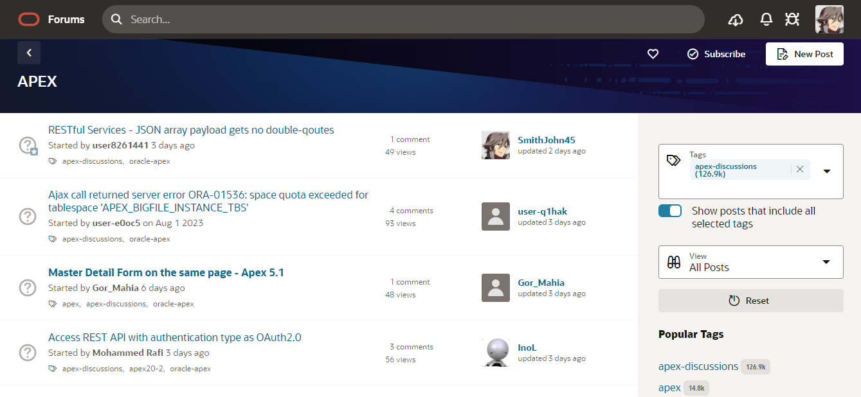Click question icon of RESTful Services post

point(28,145)
